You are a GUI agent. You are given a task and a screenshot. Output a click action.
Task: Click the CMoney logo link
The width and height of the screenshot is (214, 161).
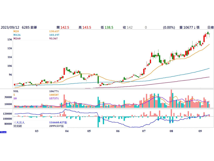pos(3,132)
